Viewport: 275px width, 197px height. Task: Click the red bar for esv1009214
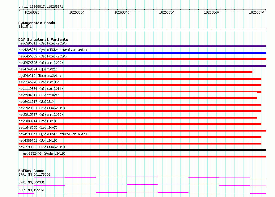click(140, 124)
